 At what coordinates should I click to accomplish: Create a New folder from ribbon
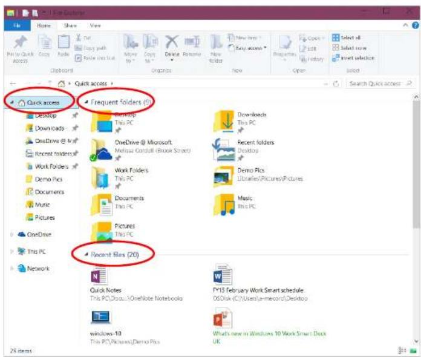point(216,48)
